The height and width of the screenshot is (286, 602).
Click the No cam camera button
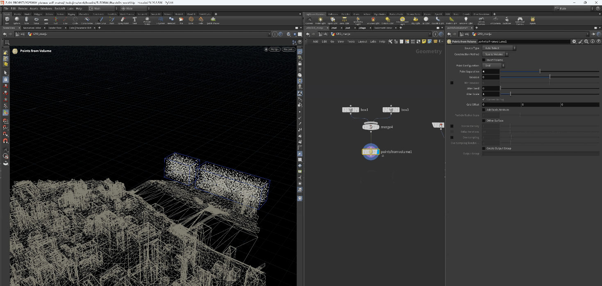click(288, 50)
